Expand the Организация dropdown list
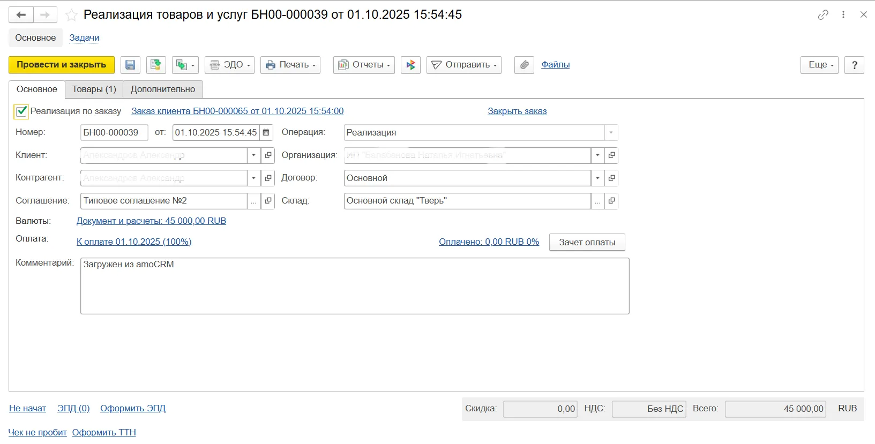875x444 pixels. [x=597, y=155]
